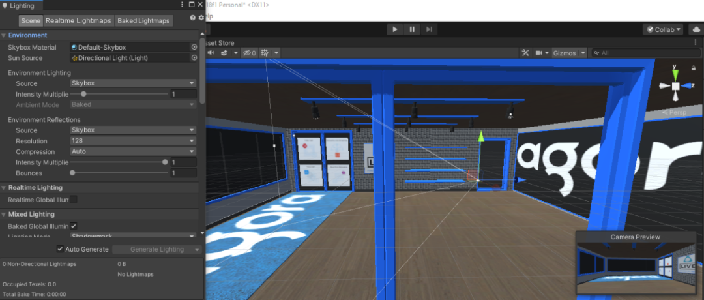This screenshot has width=704, height=300.
Task: Toggle the scene grid icon
Action: tap(265, 53)
